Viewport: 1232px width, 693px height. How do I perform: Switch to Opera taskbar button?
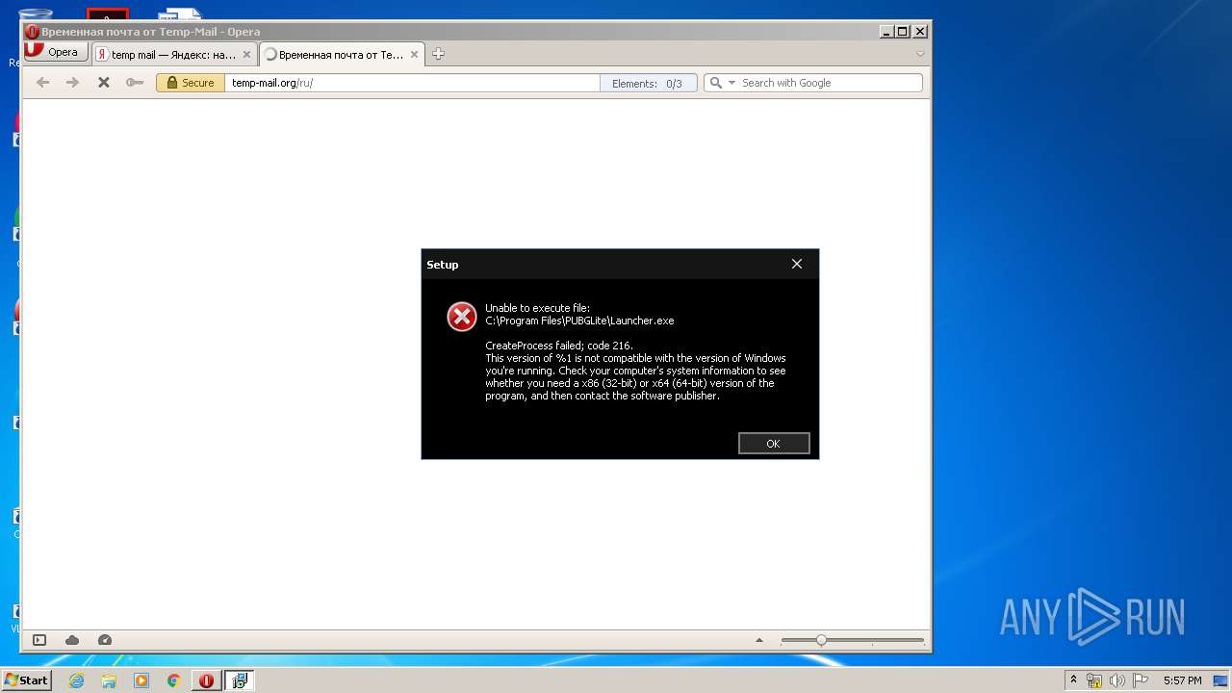(206, 680)
